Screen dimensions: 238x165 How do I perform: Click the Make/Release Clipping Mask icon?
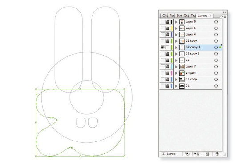pyautogui.click(x=187, y=154)
